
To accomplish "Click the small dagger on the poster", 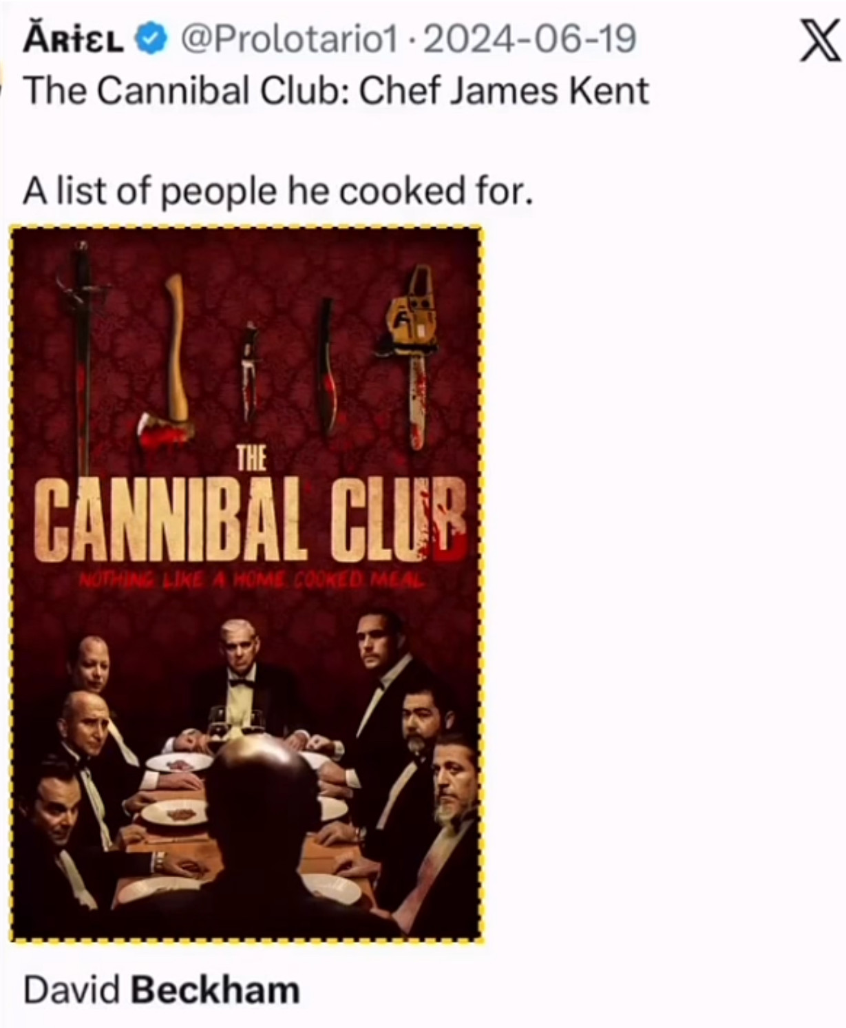I will [x=249, y=372].
